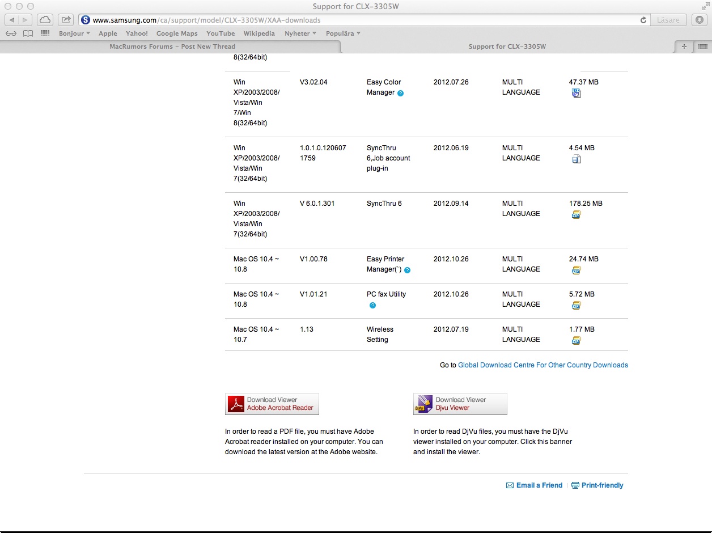This screenshot has width=712, height=533.
Task: Open the Google Maps bookmark
Action: click(177, 33)
